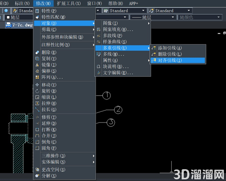Click the drawing restore window button
The image size is (226, 181).
[224, 33]
